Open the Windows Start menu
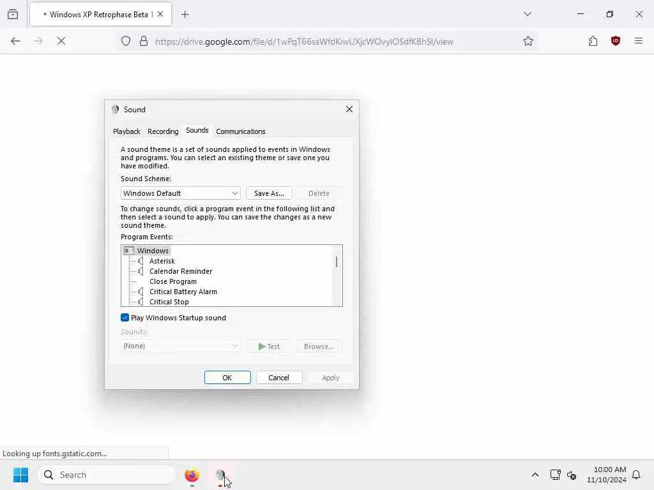Image resolution: width=654 pixels, height=490 pixels. pos(20,475)
